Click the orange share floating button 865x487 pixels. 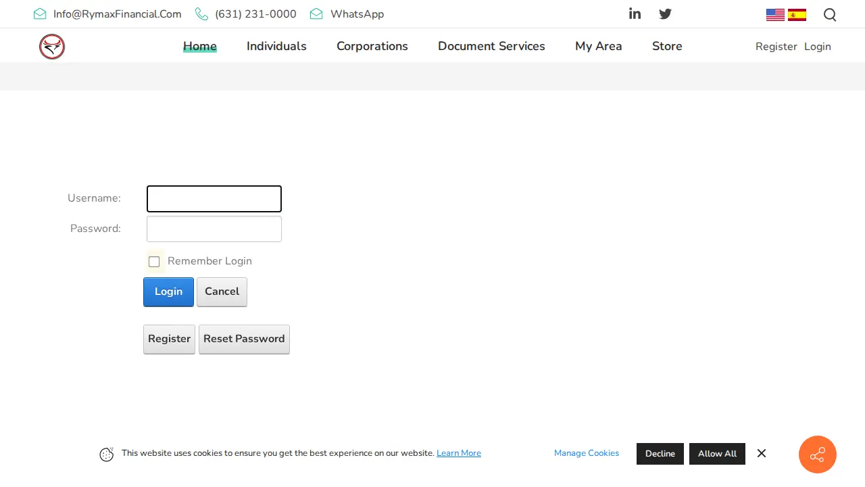(818, 455)
